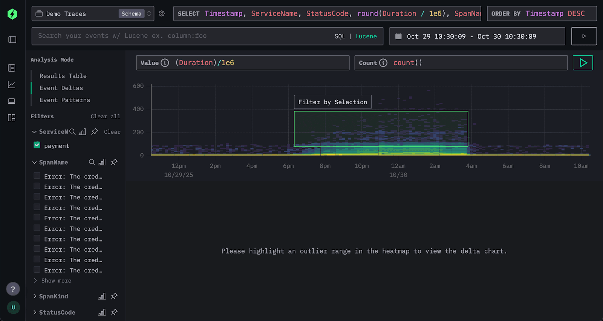The image size is (603, 321).
Task: Open the help question mark button
Action: 13,289
